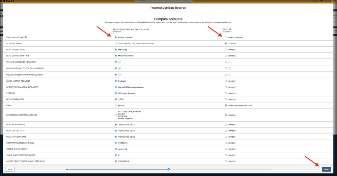
Task: Open the Sinch Internal, Test, and Demo Accounts link
Action: pyautogui.click(x=136, y=43)
